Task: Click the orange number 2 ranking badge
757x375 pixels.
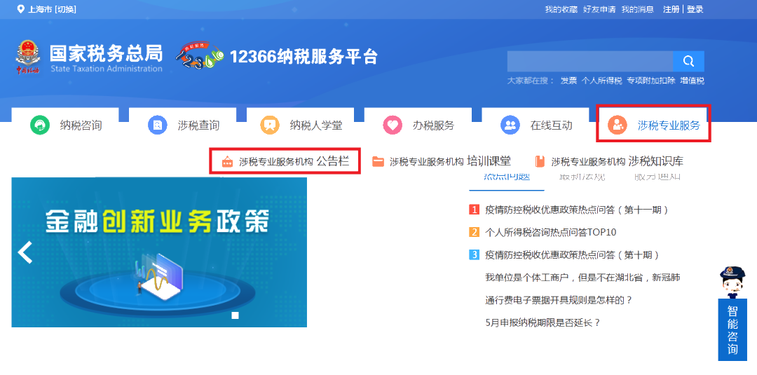Action: [474, 232]
